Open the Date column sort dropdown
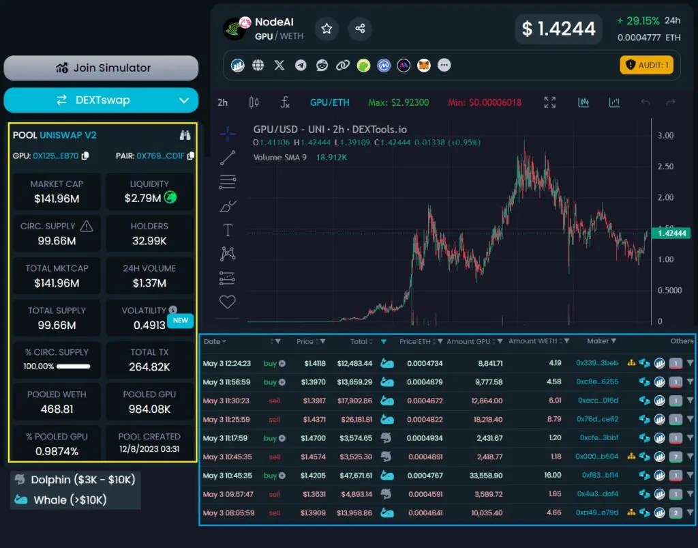 tap(215, 341)
